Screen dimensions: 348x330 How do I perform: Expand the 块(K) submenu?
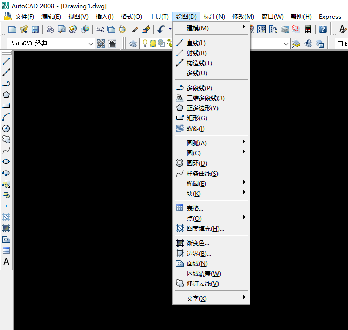point(211,194)
